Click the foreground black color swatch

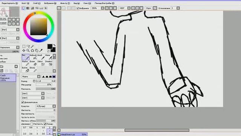(x=50, y=46)
